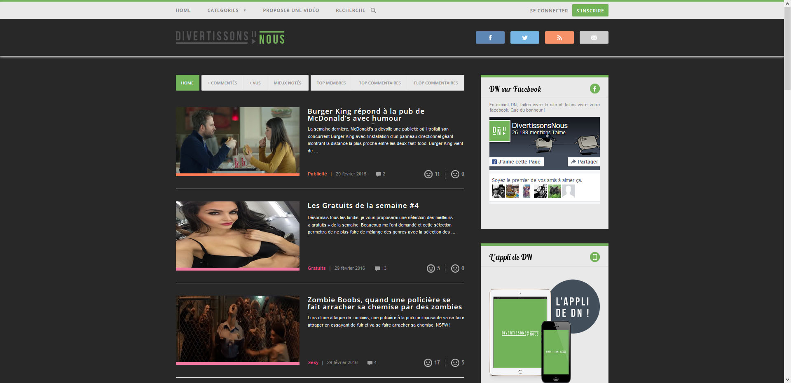Click happy smiley on Zombie Boobs article
The height and width of the screenshot is (383, 791).
[428, 363]
